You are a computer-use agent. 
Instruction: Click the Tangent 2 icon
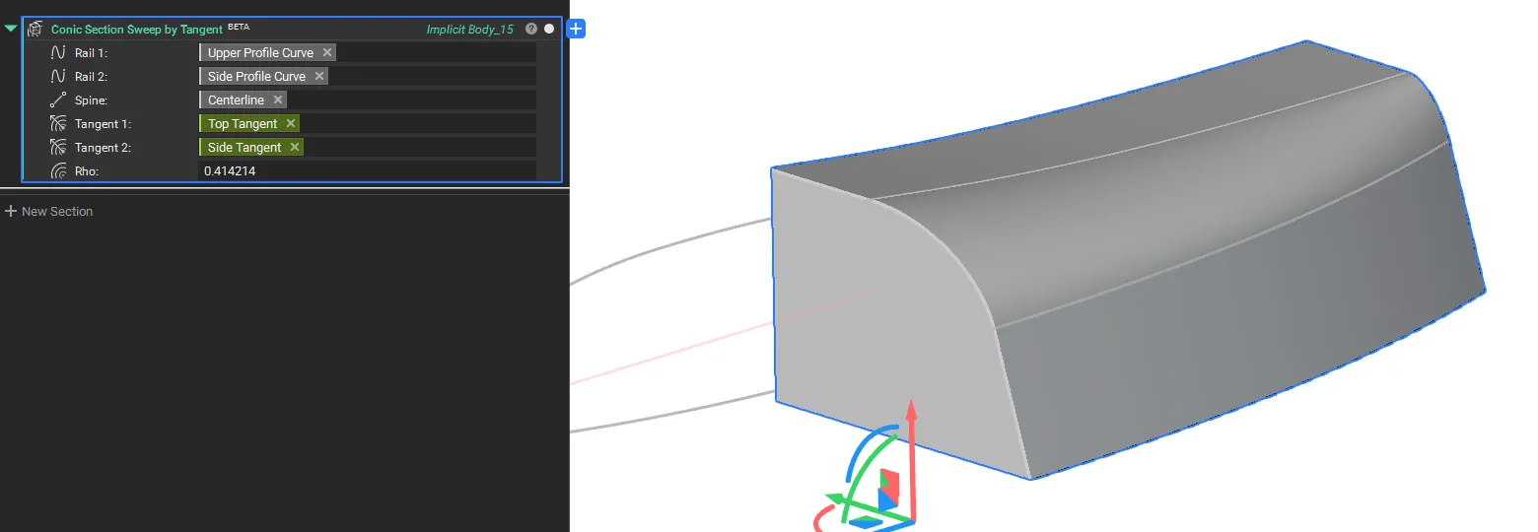[x=58, y=147]
